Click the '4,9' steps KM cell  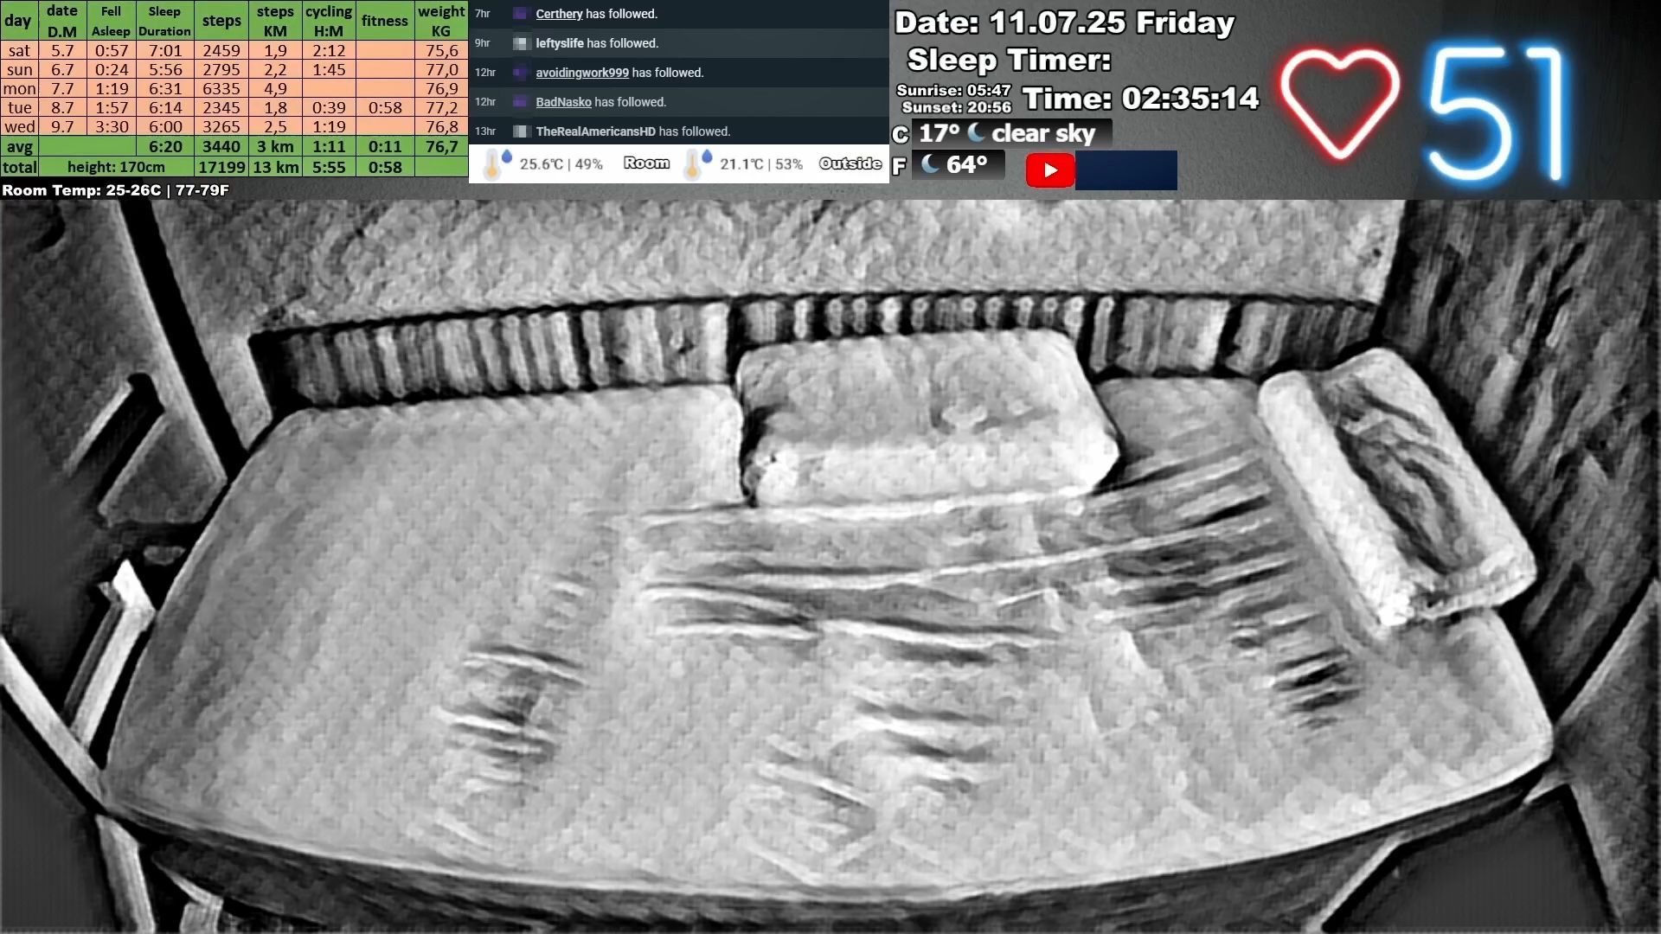coord(275,88)
